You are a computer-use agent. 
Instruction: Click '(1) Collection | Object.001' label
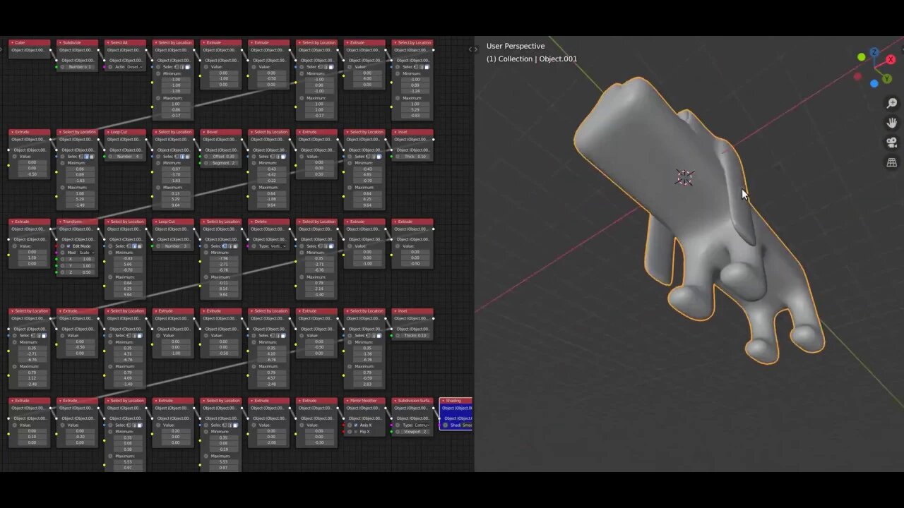point(532,59)
